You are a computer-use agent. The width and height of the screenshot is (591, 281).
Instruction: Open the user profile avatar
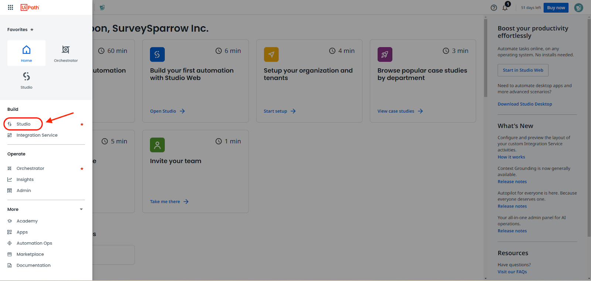tap(578, 8)
